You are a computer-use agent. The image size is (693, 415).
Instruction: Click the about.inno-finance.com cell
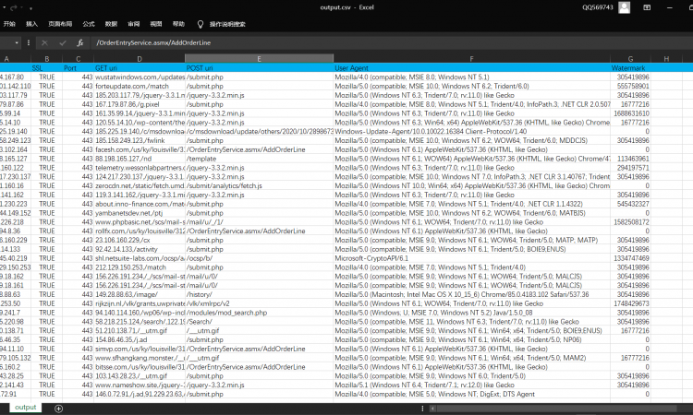[140, 204]
